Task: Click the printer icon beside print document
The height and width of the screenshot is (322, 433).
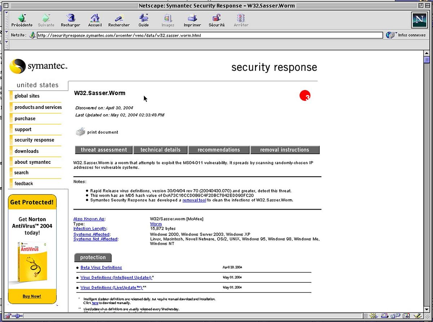Action: 80,132
